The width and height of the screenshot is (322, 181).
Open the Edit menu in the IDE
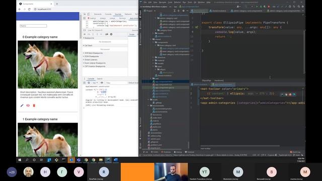point(150,2)
